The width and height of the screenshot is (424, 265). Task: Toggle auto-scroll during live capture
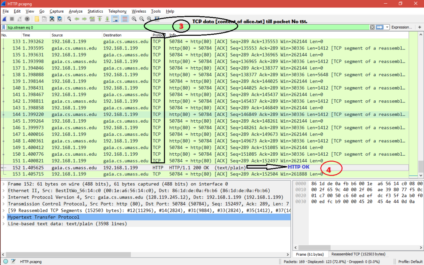(115, 19)
